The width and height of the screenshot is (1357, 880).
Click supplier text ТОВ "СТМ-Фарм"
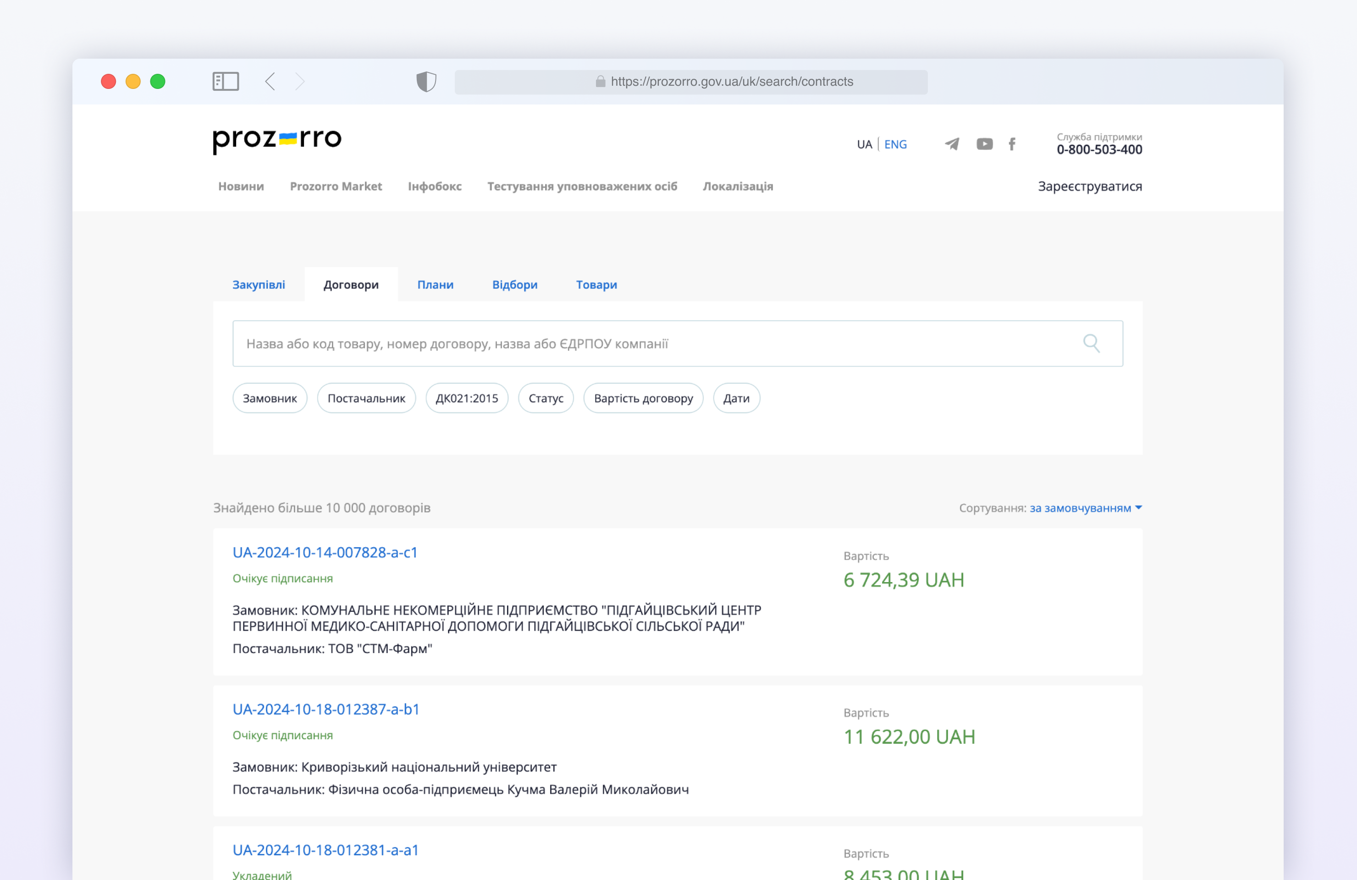(380, 648)
